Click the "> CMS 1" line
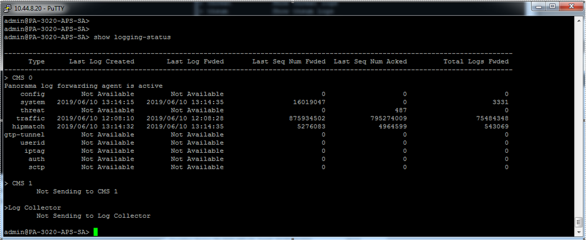The image size is (586, 240). click(18, 183)
